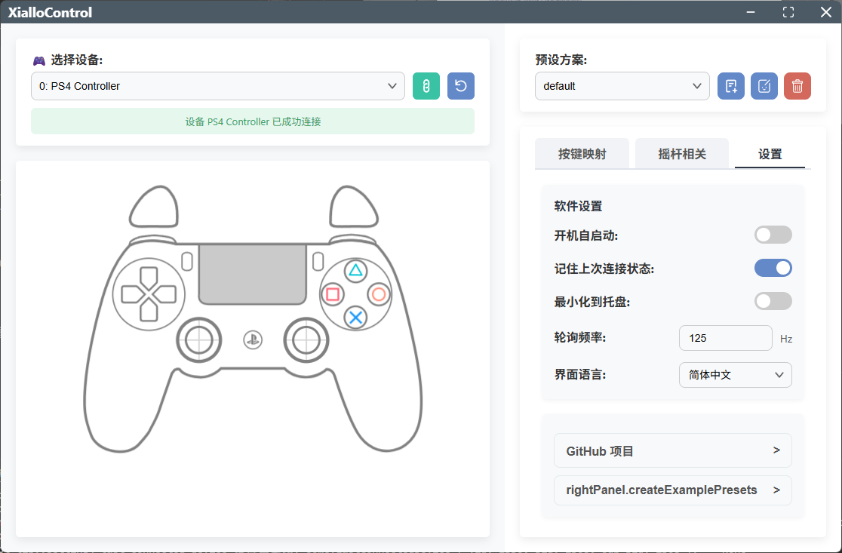Click the Share button left of the touchpad

tap(187, 262)
